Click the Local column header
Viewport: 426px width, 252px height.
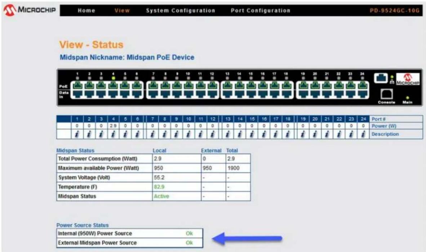(x=159, y=151)
